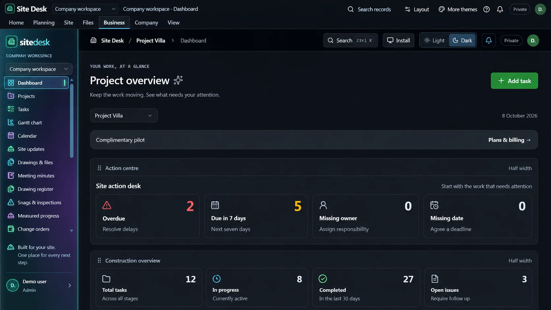Image resolution: width=551 pixels, height=310 pixels.
Task: Open Measured progress in the sidebar
Action: coord(36,216)
